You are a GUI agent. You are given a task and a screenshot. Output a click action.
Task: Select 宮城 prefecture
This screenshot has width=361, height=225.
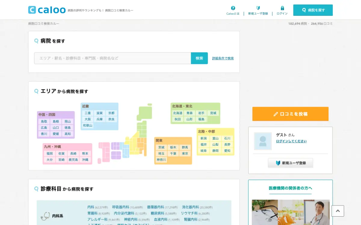(213, 113)
